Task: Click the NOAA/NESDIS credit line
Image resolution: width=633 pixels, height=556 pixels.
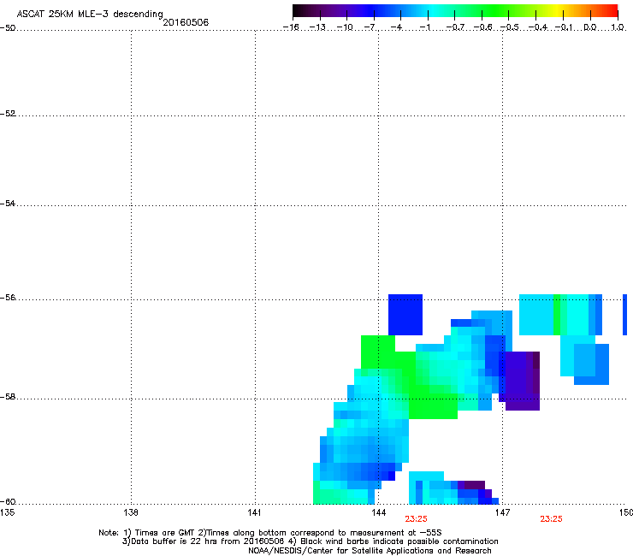Action: click(370, 551)
